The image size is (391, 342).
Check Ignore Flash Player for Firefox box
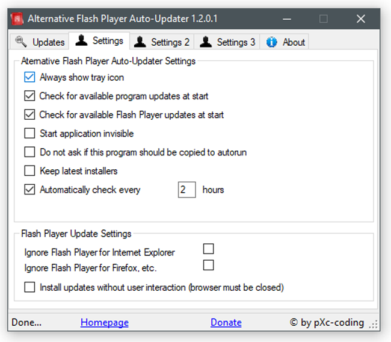[209, 265]
